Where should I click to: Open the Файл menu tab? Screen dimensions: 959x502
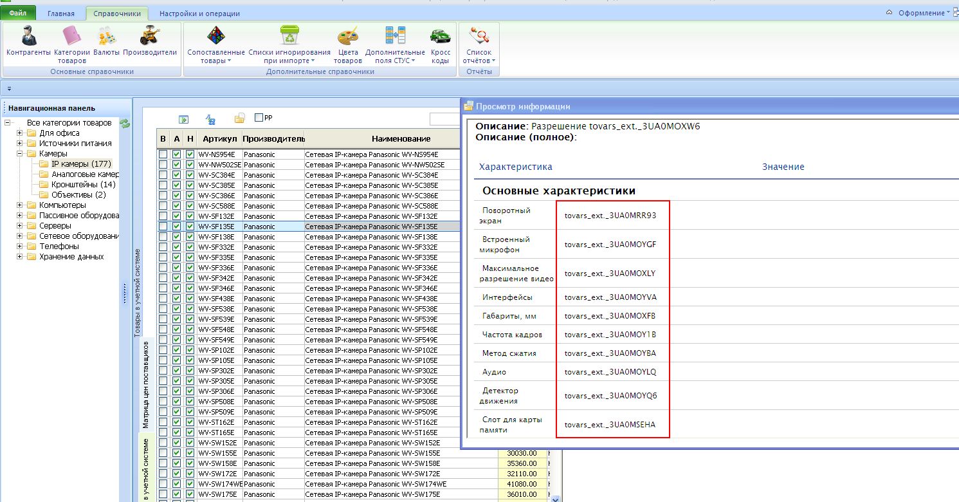click(x=18, y=13)
